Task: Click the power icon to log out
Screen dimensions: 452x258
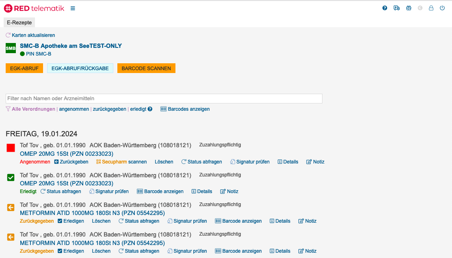Action: tap(442, 8)
